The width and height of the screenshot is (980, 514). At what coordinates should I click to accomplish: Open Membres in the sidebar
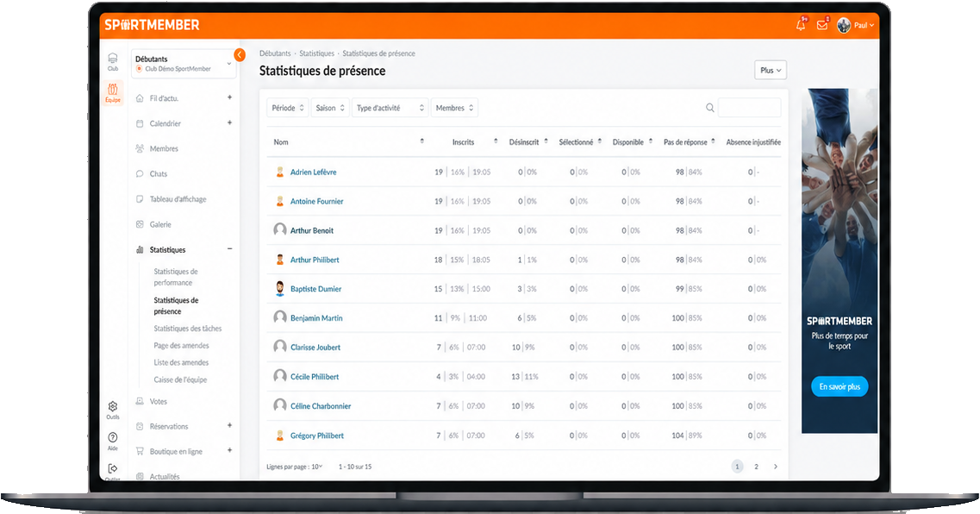coord(164,149)
